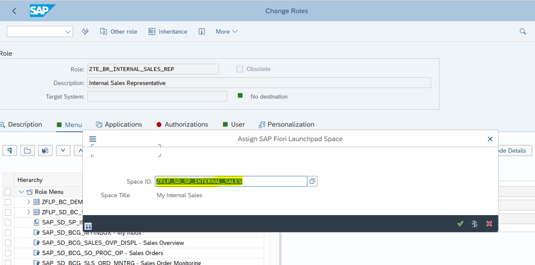The height and width of the screenshot is (265, 535).
Task: Toggle the Obsolete checkbox
Action: point(239,69)
